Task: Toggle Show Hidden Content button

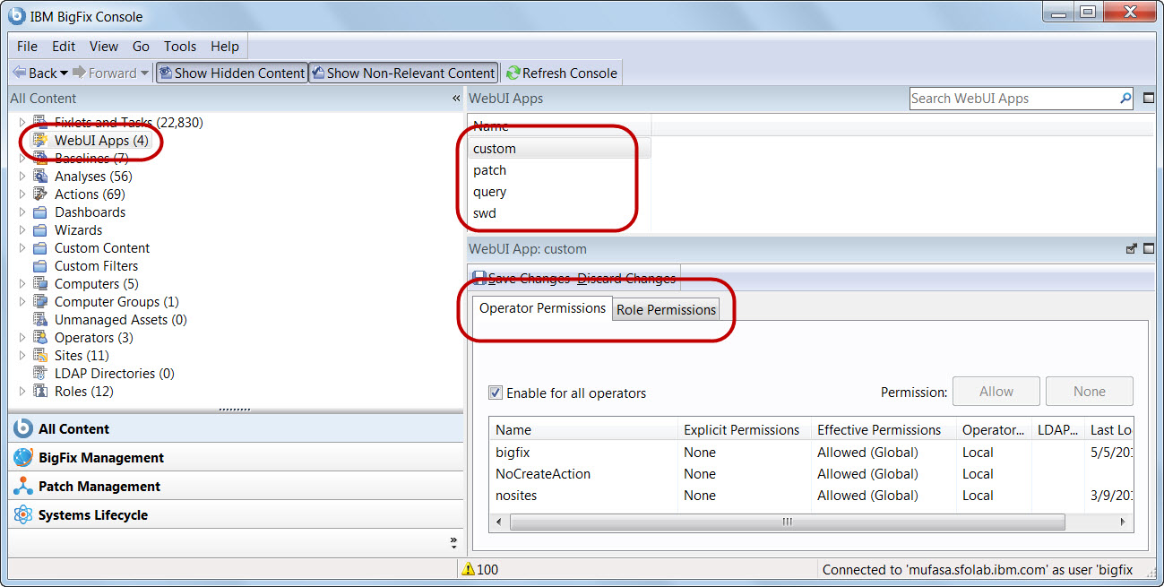Action: [231, 73]
